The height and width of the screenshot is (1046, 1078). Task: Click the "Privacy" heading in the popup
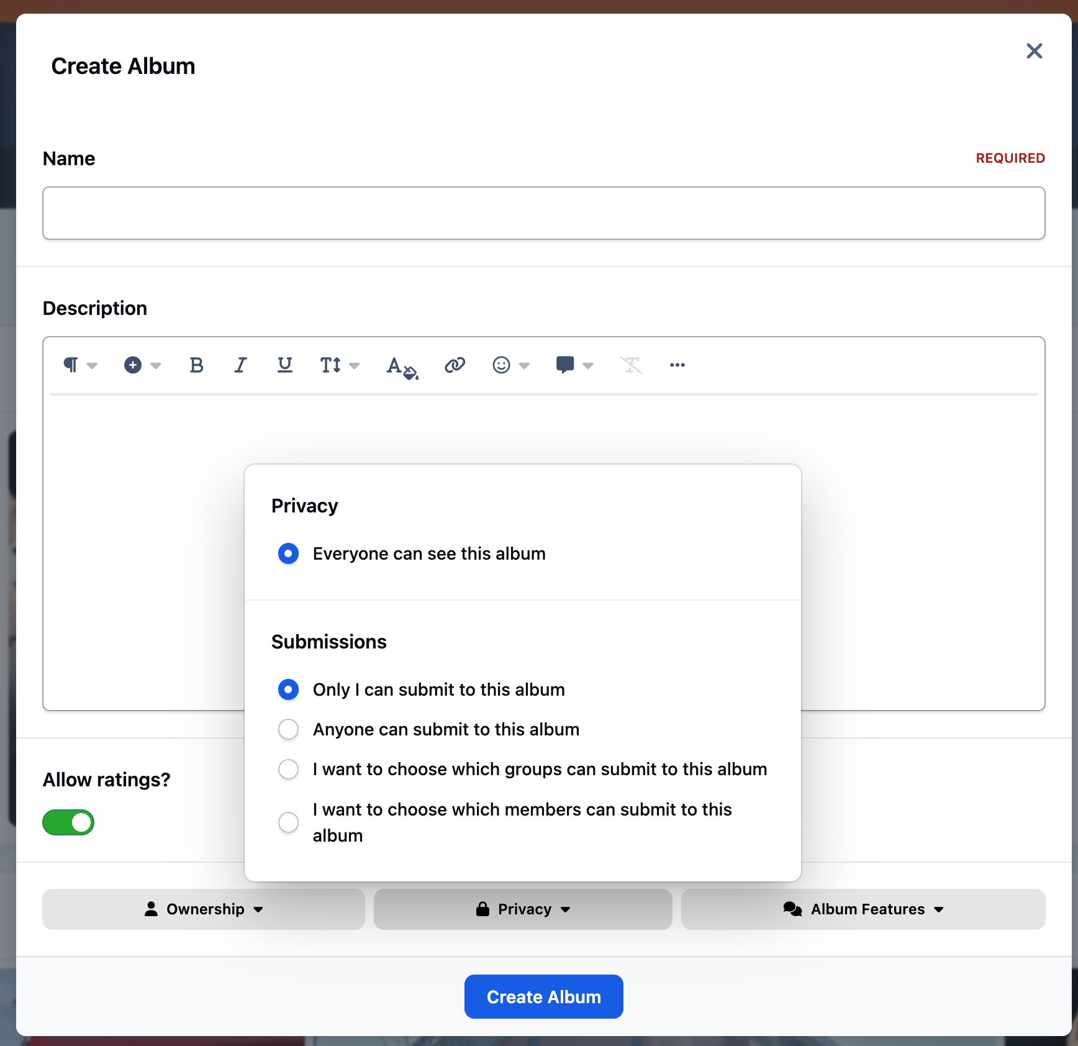tap(304, 506)
